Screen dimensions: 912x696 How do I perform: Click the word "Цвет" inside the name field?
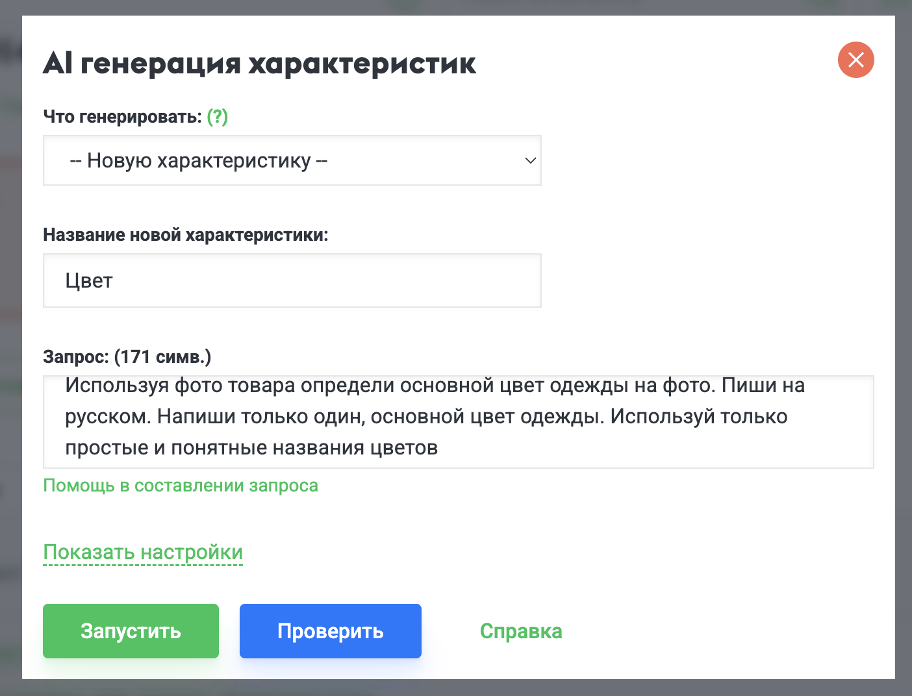click(88, 280)
